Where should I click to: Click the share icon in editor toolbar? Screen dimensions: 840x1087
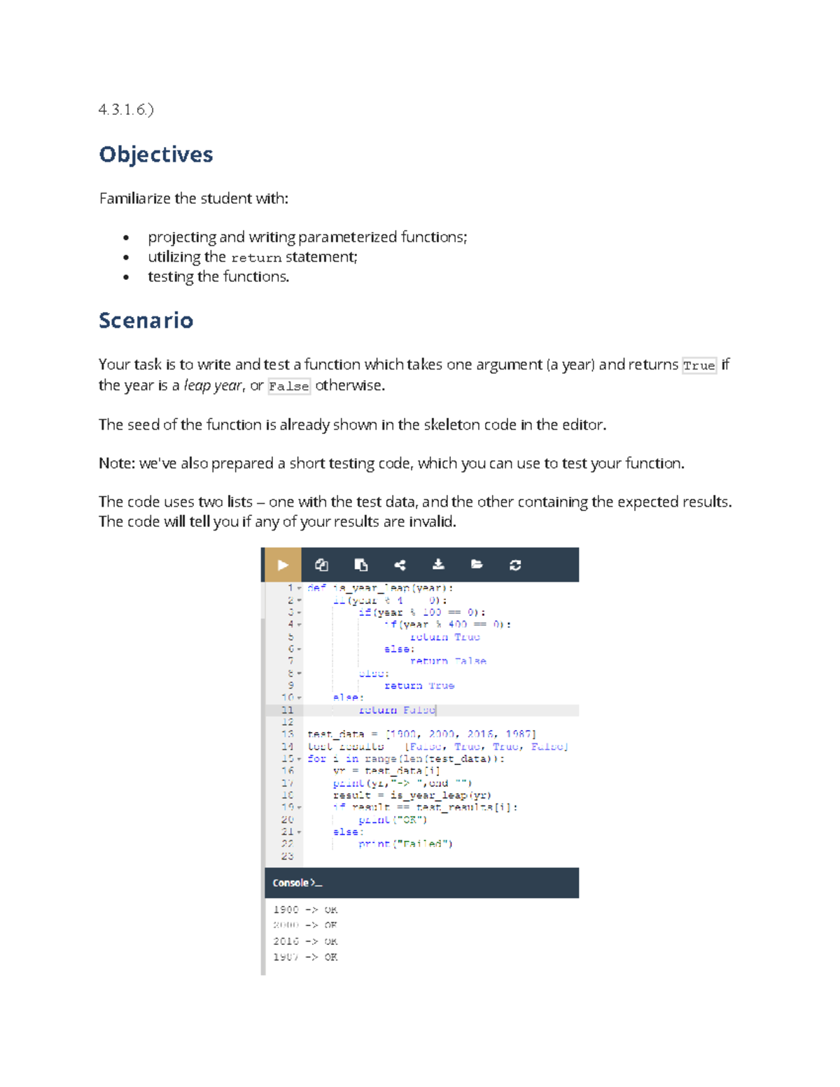(x=400, y=565)
